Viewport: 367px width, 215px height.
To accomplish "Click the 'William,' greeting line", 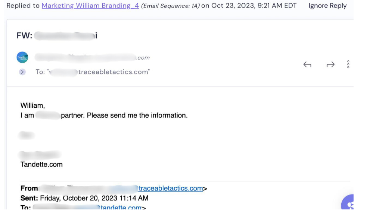I will tap(32, 105).
